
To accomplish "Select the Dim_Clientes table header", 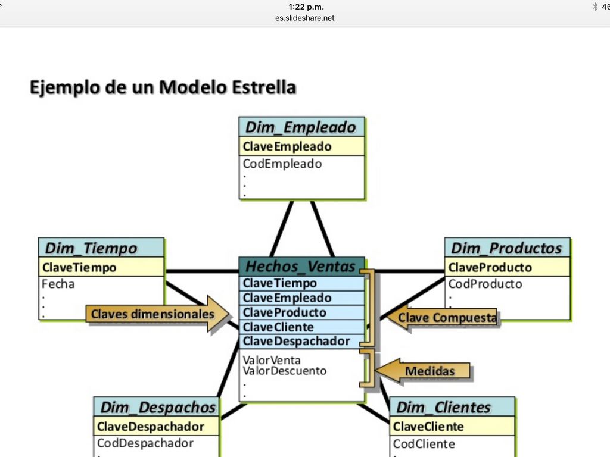I will pos(444,407).
